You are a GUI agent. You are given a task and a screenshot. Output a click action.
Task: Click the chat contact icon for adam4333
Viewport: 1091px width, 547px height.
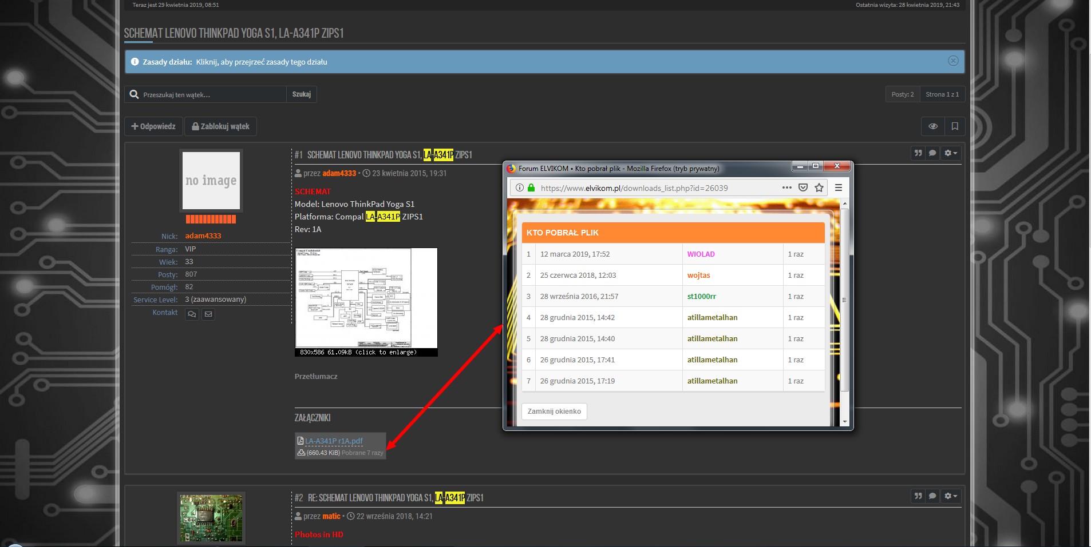click(x=192, y=314)
